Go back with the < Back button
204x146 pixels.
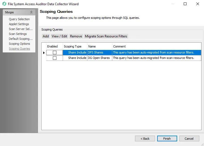click(145, 139)
